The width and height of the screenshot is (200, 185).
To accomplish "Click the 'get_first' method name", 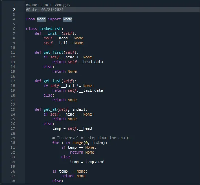I will tap(53, 52).
